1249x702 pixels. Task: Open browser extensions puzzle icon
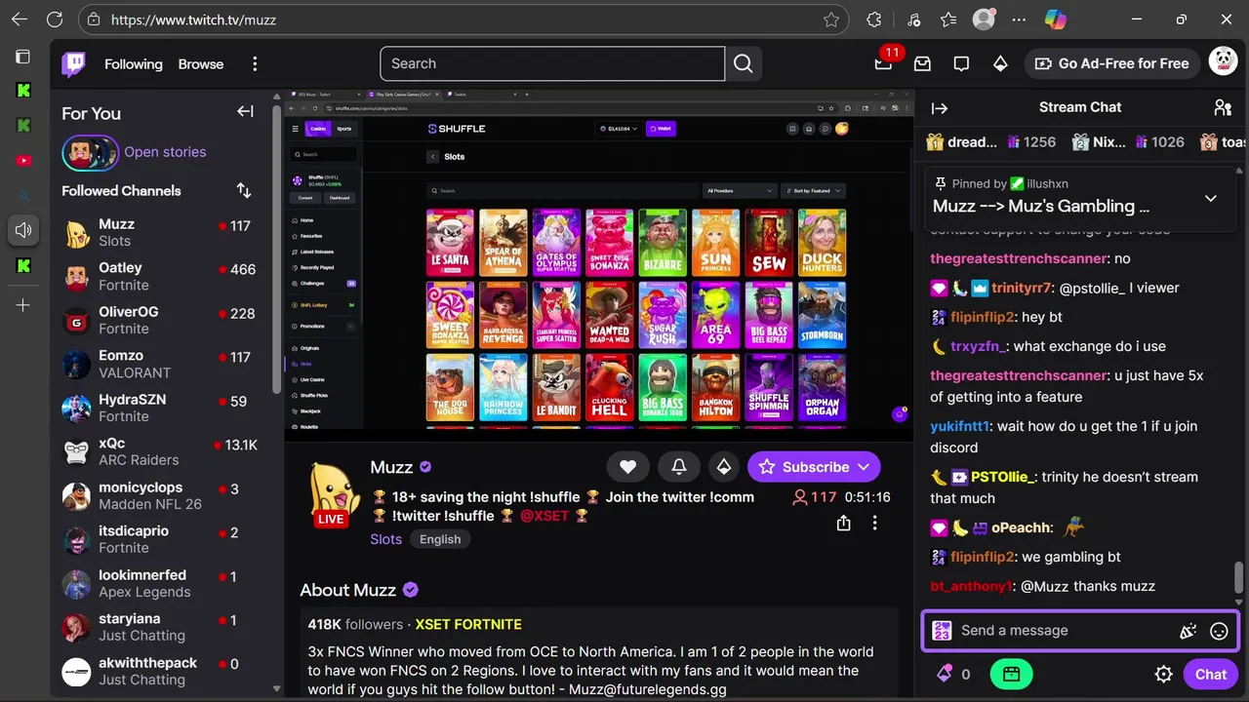tap(874, 19)
